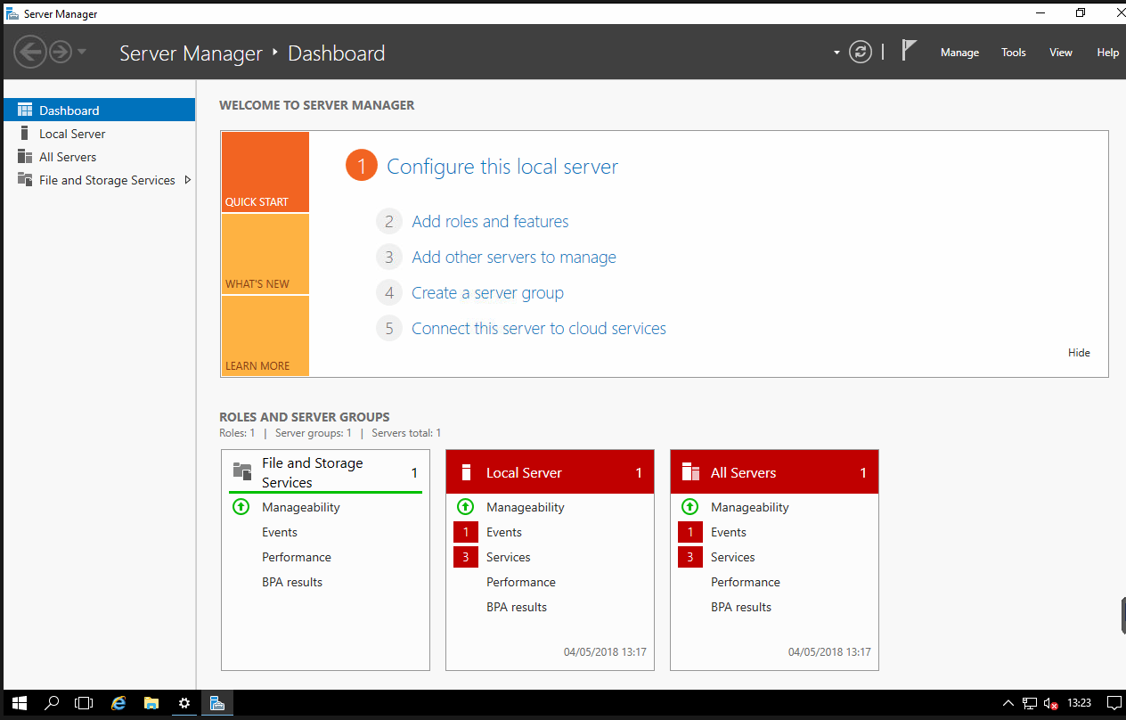Viewport: 1126px width, 720px height.
Task: Open the Local Server tile header
Action: (550, 472)
